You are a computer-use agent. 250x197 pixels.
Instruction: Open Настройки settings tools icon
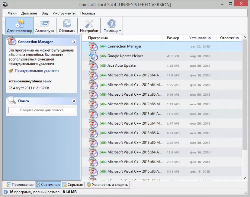(x=89, y=24)
